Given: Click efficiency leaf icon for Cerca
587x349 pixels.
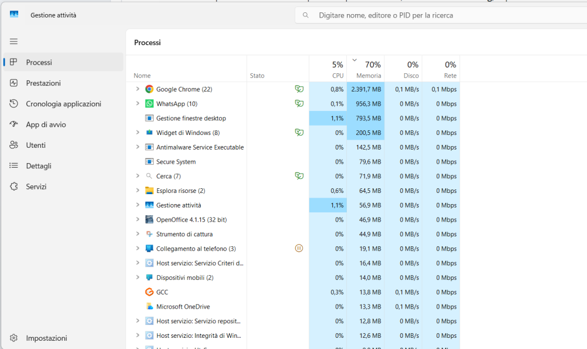Looking at the screenshot, I should point(299,176).
